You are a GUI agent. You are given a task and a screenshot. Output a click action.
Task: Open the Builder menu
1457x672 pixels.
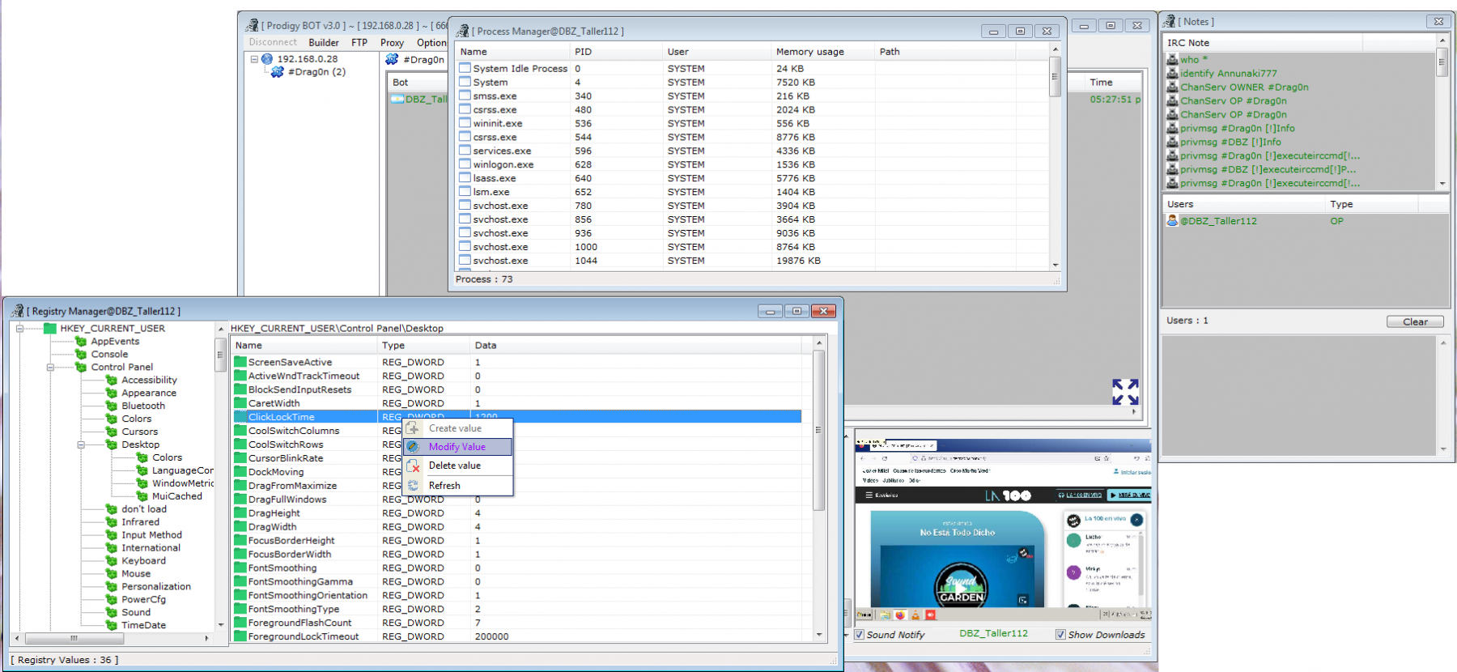(x=324, y=43)
